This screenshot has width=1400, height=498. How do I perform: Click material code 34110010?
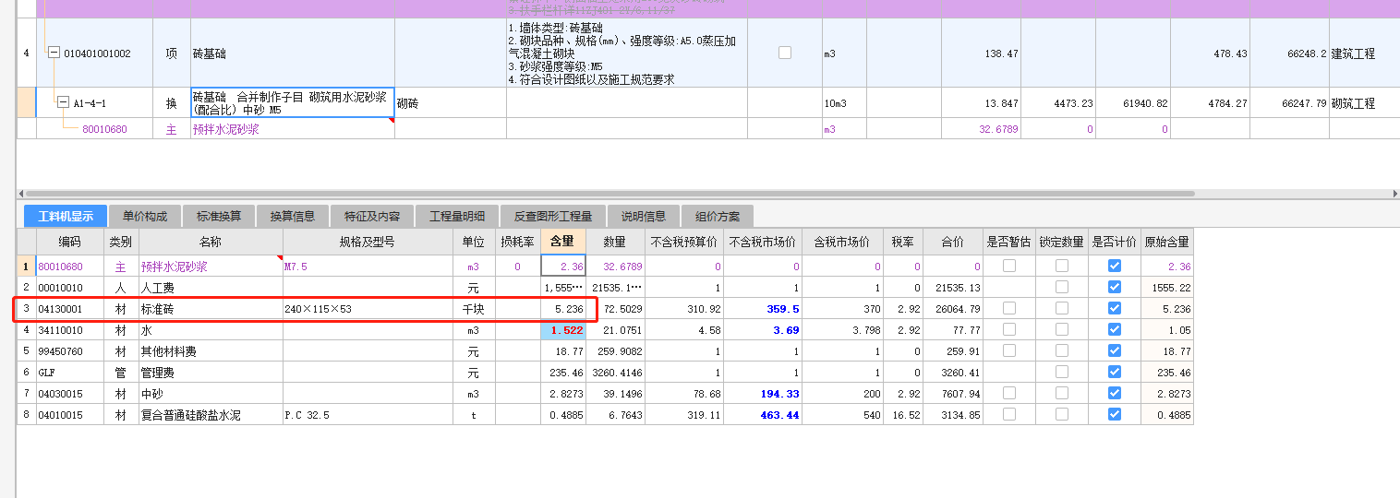click(60, 330)
